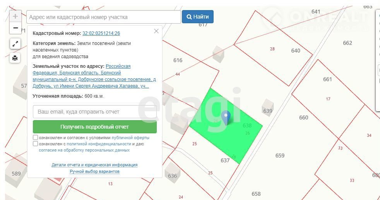
Task: Open cadastral number 32:02:0251214:26 link
Action: [x=101, y=33]
